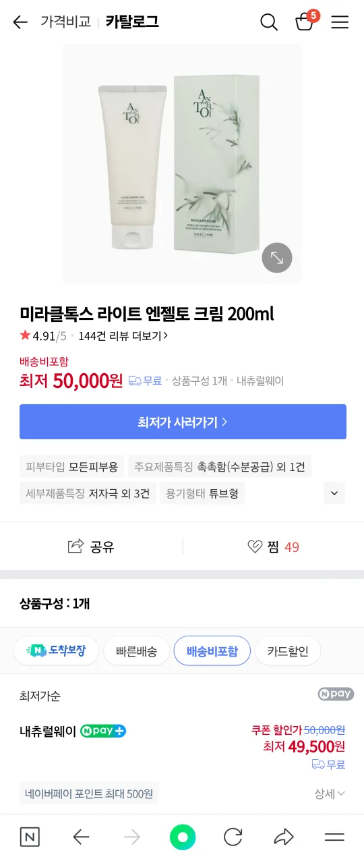Screen dimensions: 364x859
Task: Tap 공유 share button
Action: (91, 547)
